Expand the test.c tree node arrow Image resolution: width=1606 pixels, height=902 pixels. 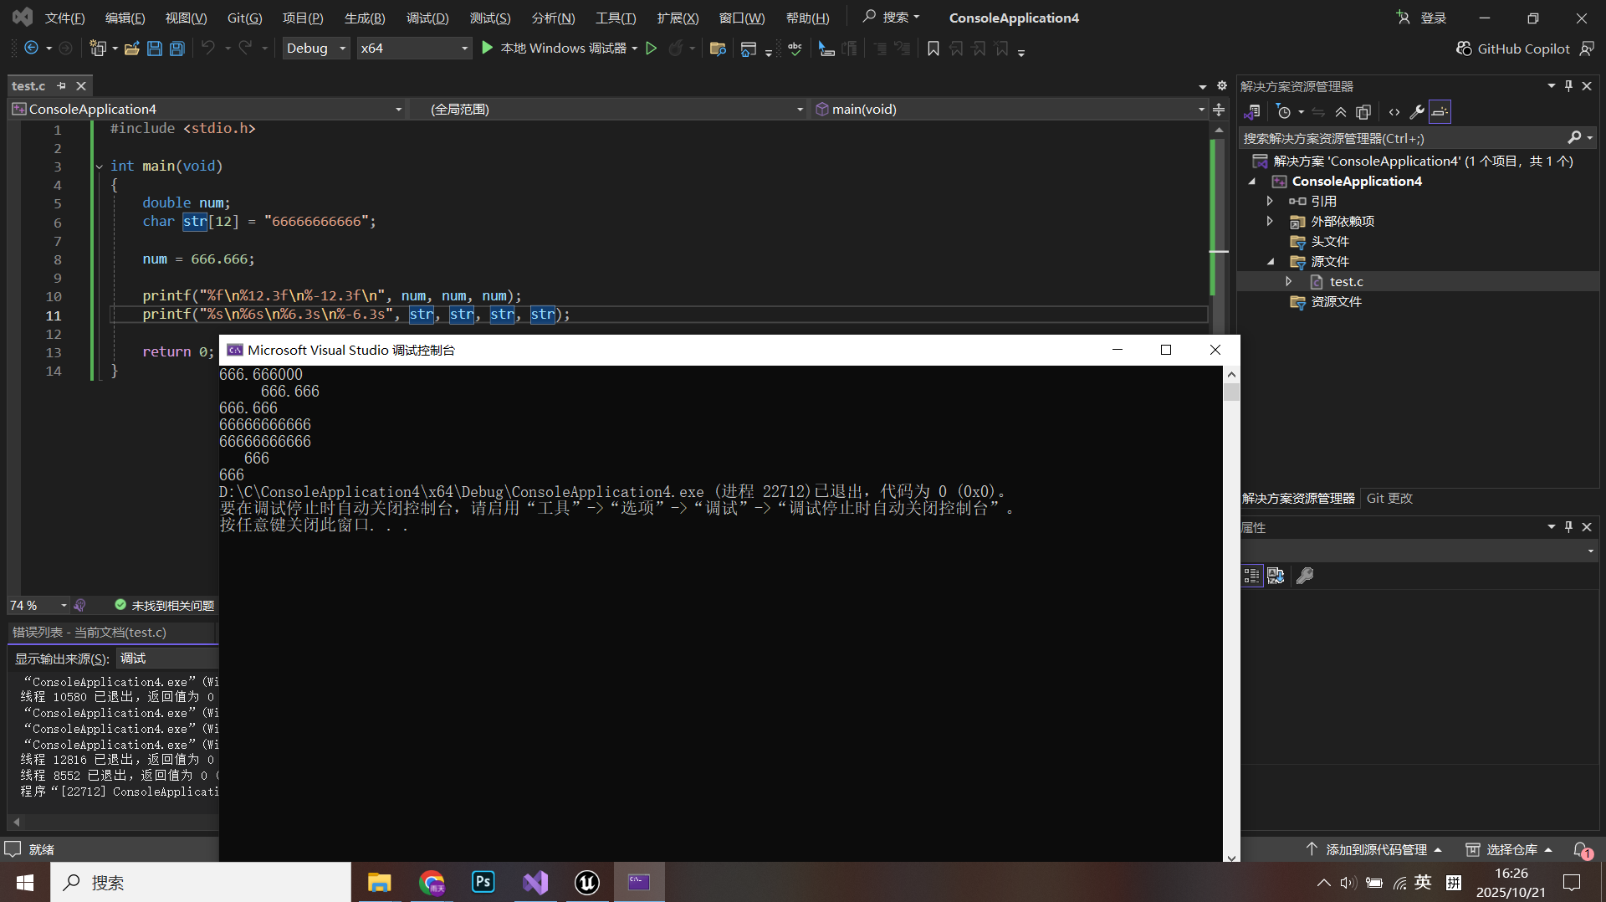click(x=1289, y=282)
